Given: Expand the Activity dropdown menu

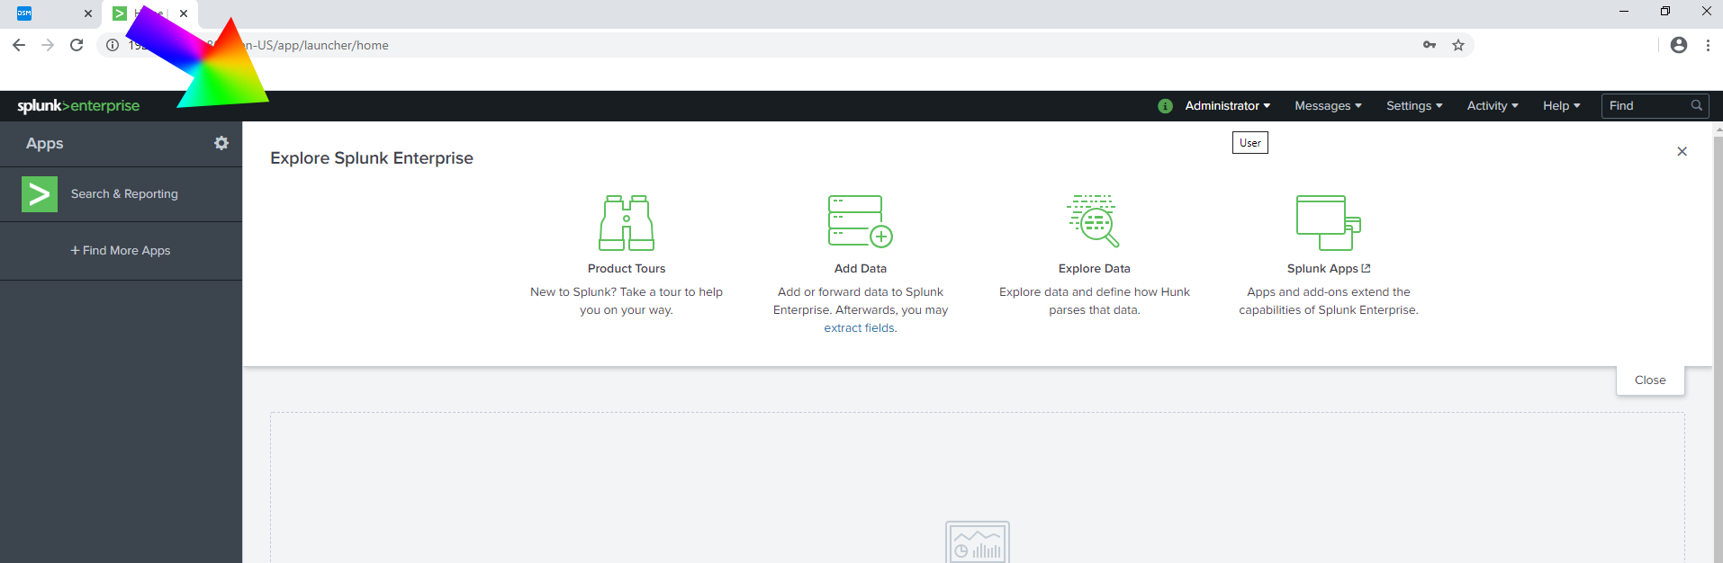Looking at the screenshot, I should (1493, 105).
